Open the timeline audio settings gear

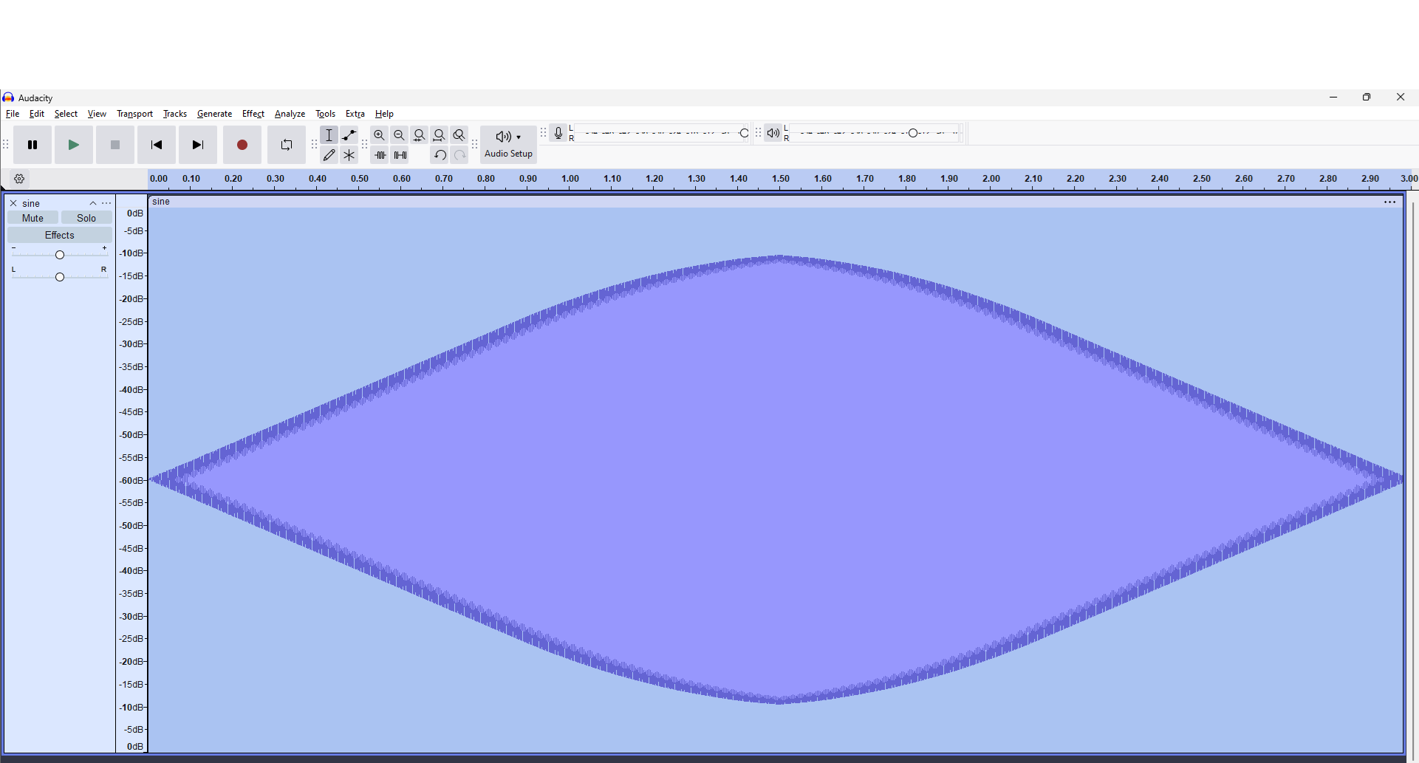point(19,179)
